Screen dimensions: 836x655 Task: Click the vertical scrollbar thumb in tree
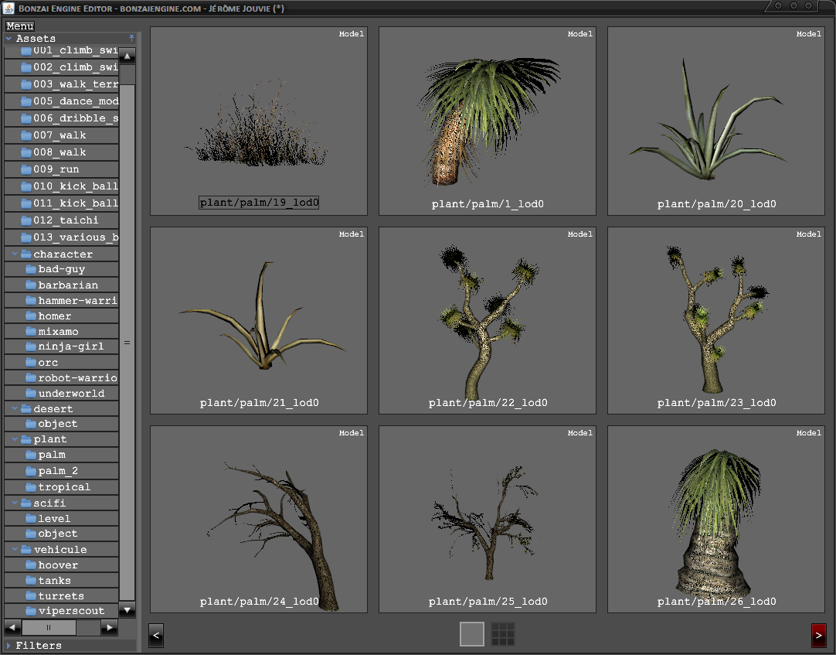pyautogui.click(x=127, y=342)
